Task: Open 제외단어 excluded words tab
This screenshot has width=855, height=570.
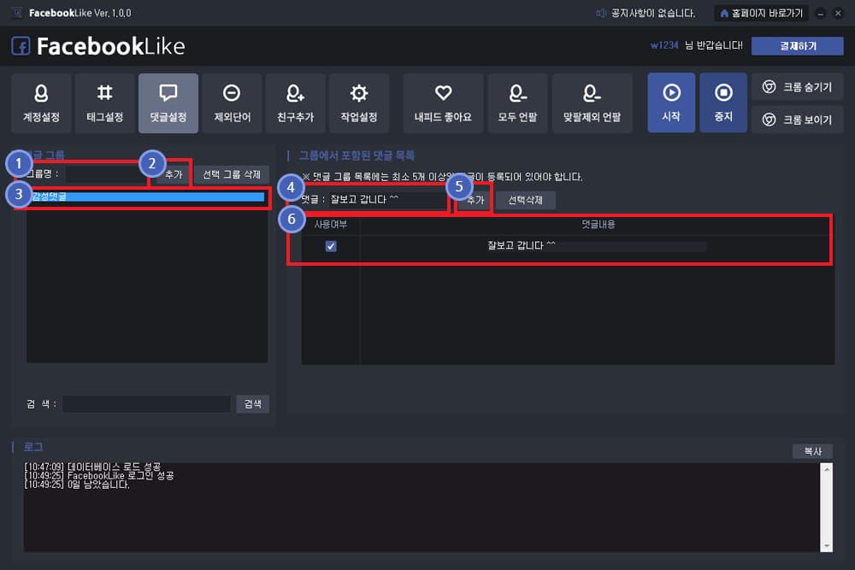Action: (232, 103)
